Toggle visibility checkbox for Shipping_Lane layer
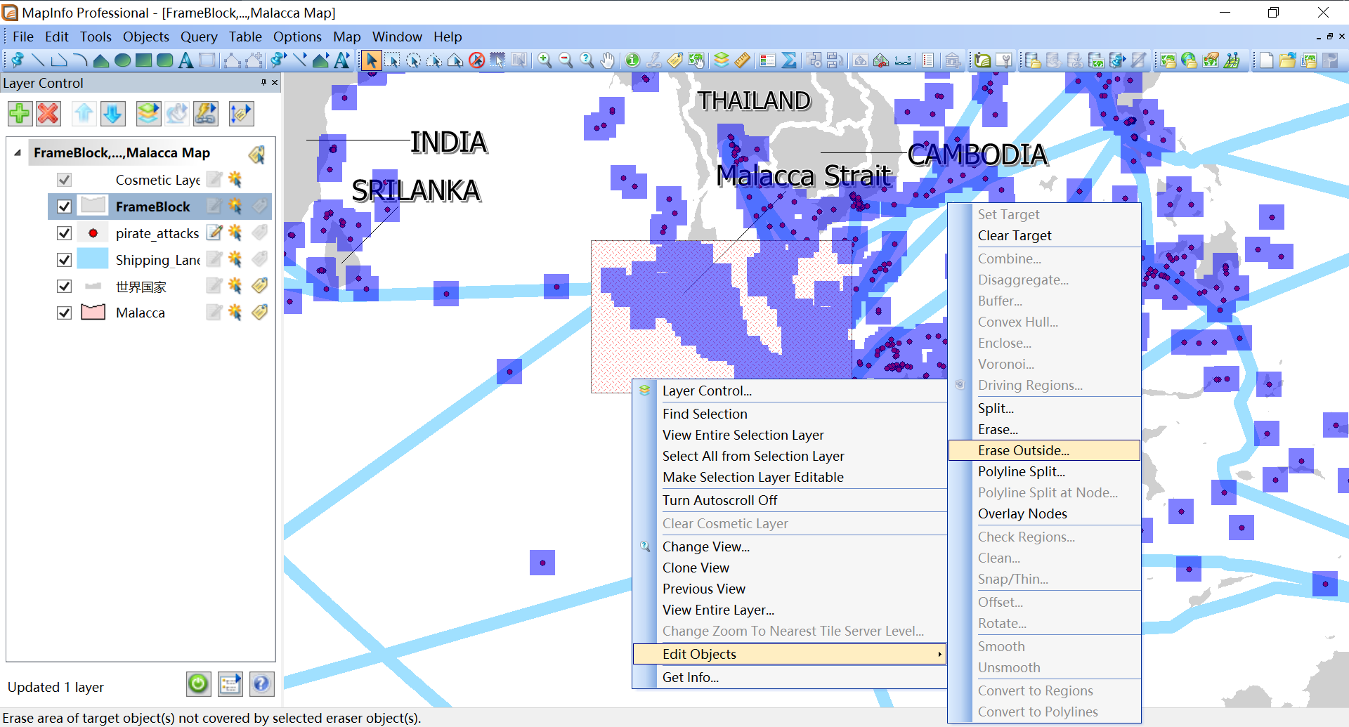This screenshot has width=1349, height=727. click(x=64, y=260)
